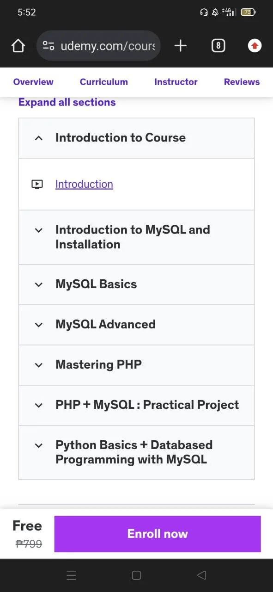Viewport: 273px width, 592px height.
Task: Tap the Mastering PHP heading text
Action: point(98,364)
